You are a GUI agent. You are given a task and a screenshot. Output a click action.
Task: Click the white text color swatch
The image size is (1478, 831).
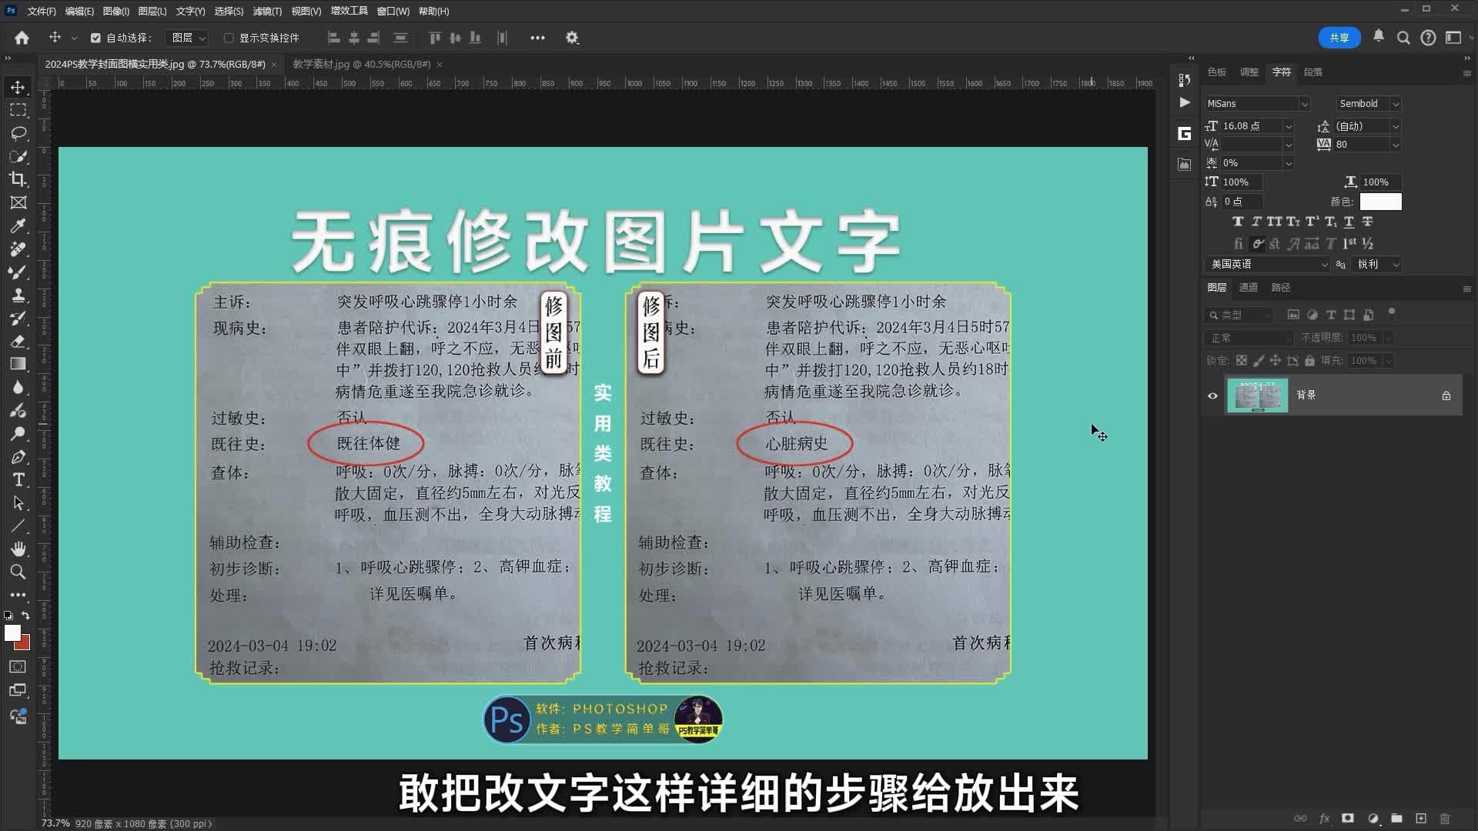[1381, 202]
